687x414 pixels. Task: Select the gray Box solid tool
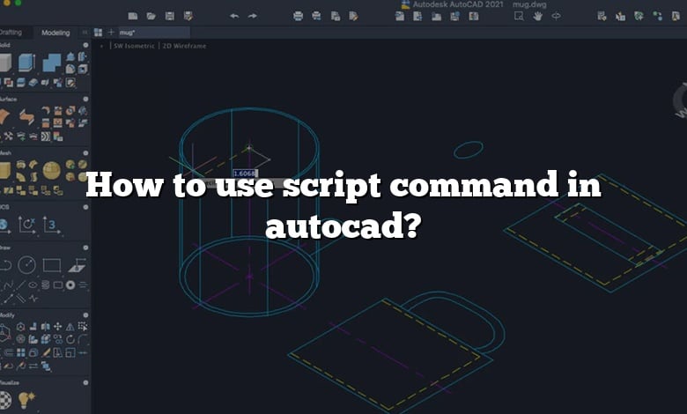(x=4, y=63)
